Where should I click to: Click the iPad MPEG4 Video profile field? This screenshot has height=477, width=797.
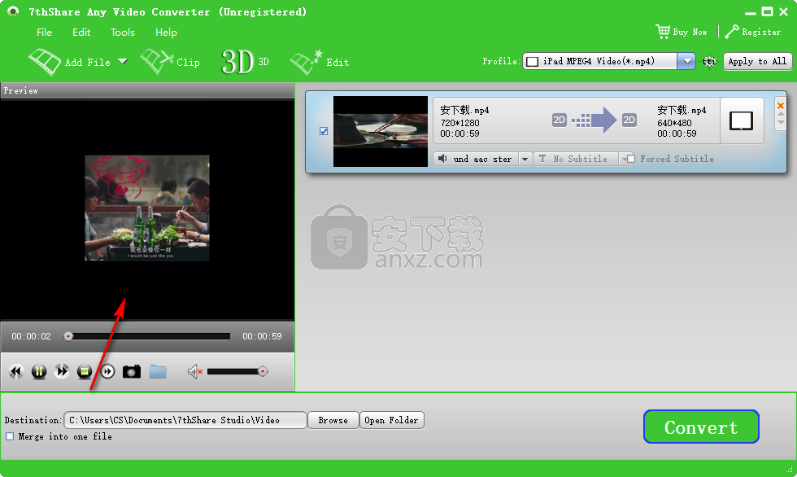click(x=600, y=62)
